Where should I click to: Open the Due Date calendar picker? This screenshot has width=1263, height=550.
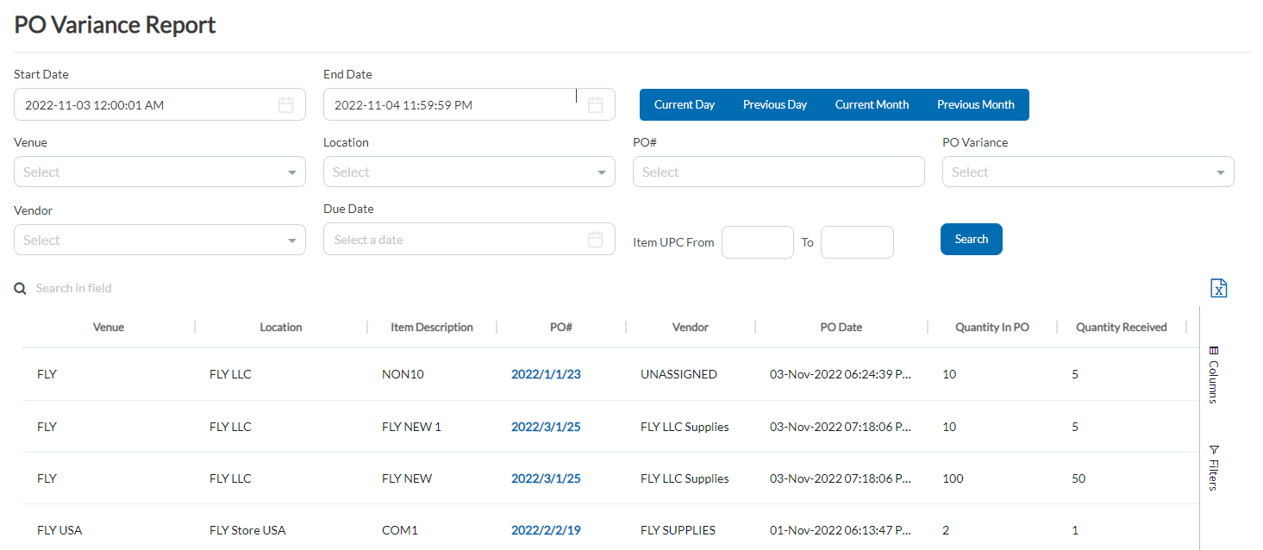[595, 239]
